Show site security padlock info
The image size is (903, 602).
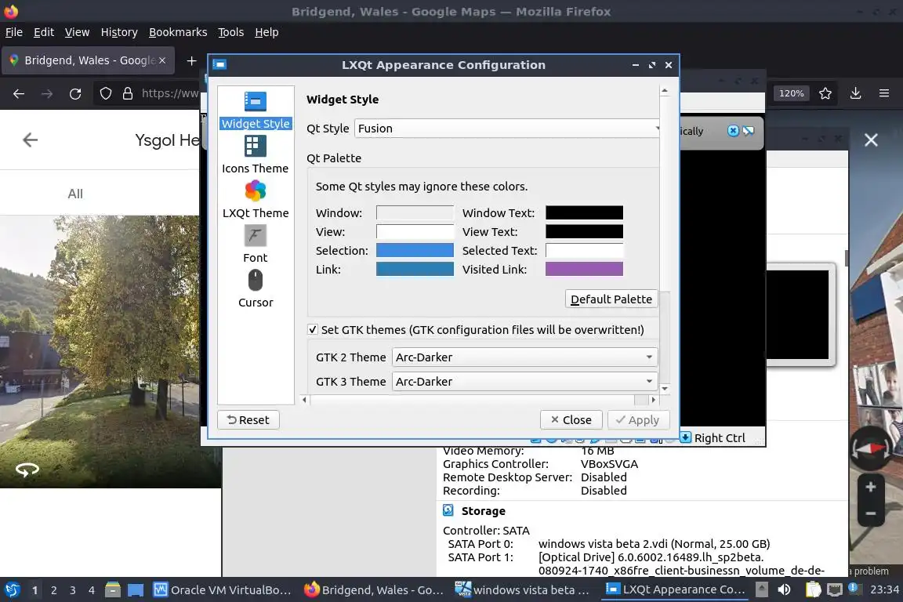point(128,93)
